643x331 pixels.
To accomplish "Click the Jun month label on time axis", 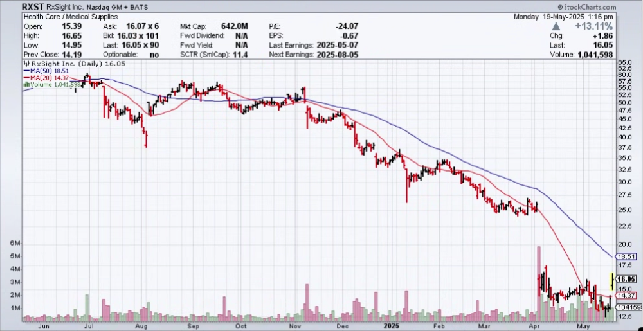I will point(44,326).
